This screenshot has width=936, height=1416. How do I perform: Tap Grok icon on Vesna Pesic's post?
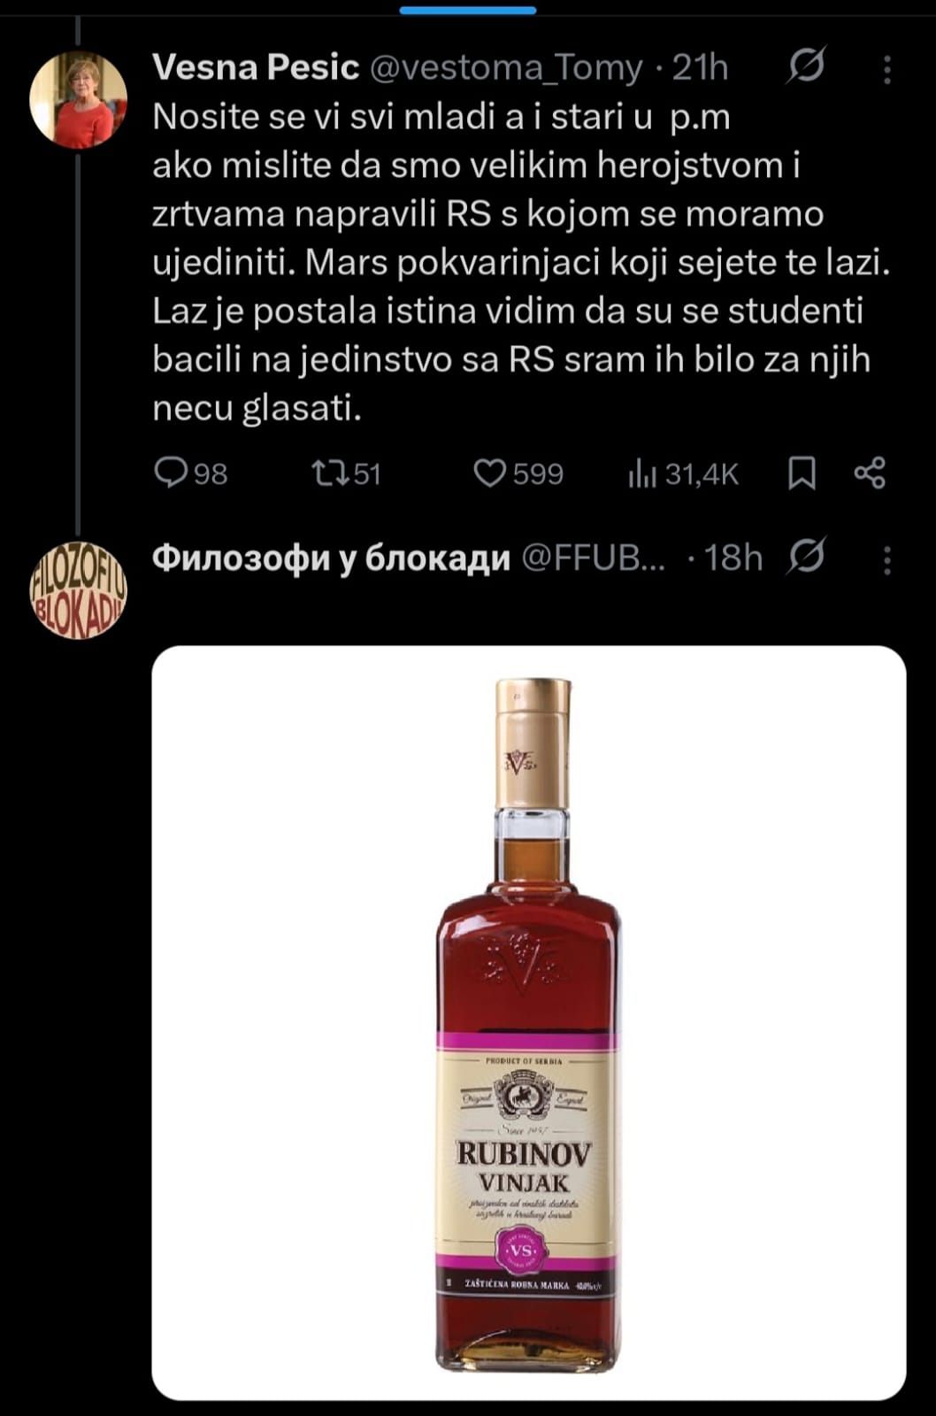[805, 65]
